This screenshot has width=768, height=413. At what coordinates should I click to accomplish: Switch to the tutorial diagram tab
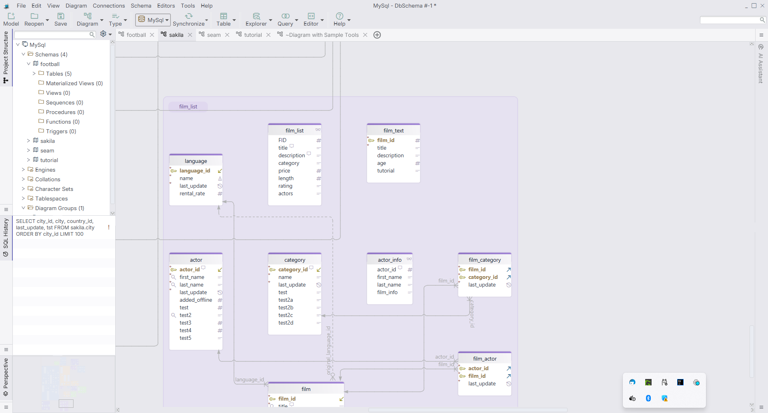[x=253, y=35]
